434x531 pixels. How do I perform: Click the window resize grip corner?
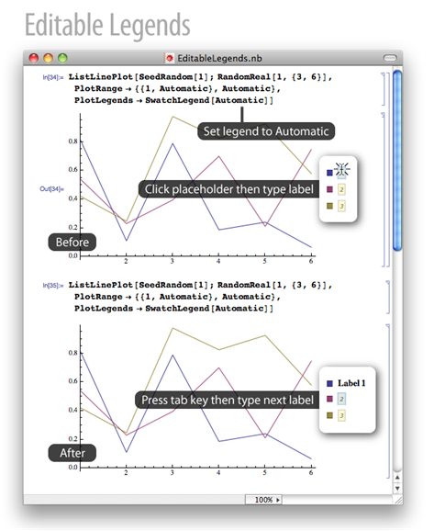click(x=398, y=500)
